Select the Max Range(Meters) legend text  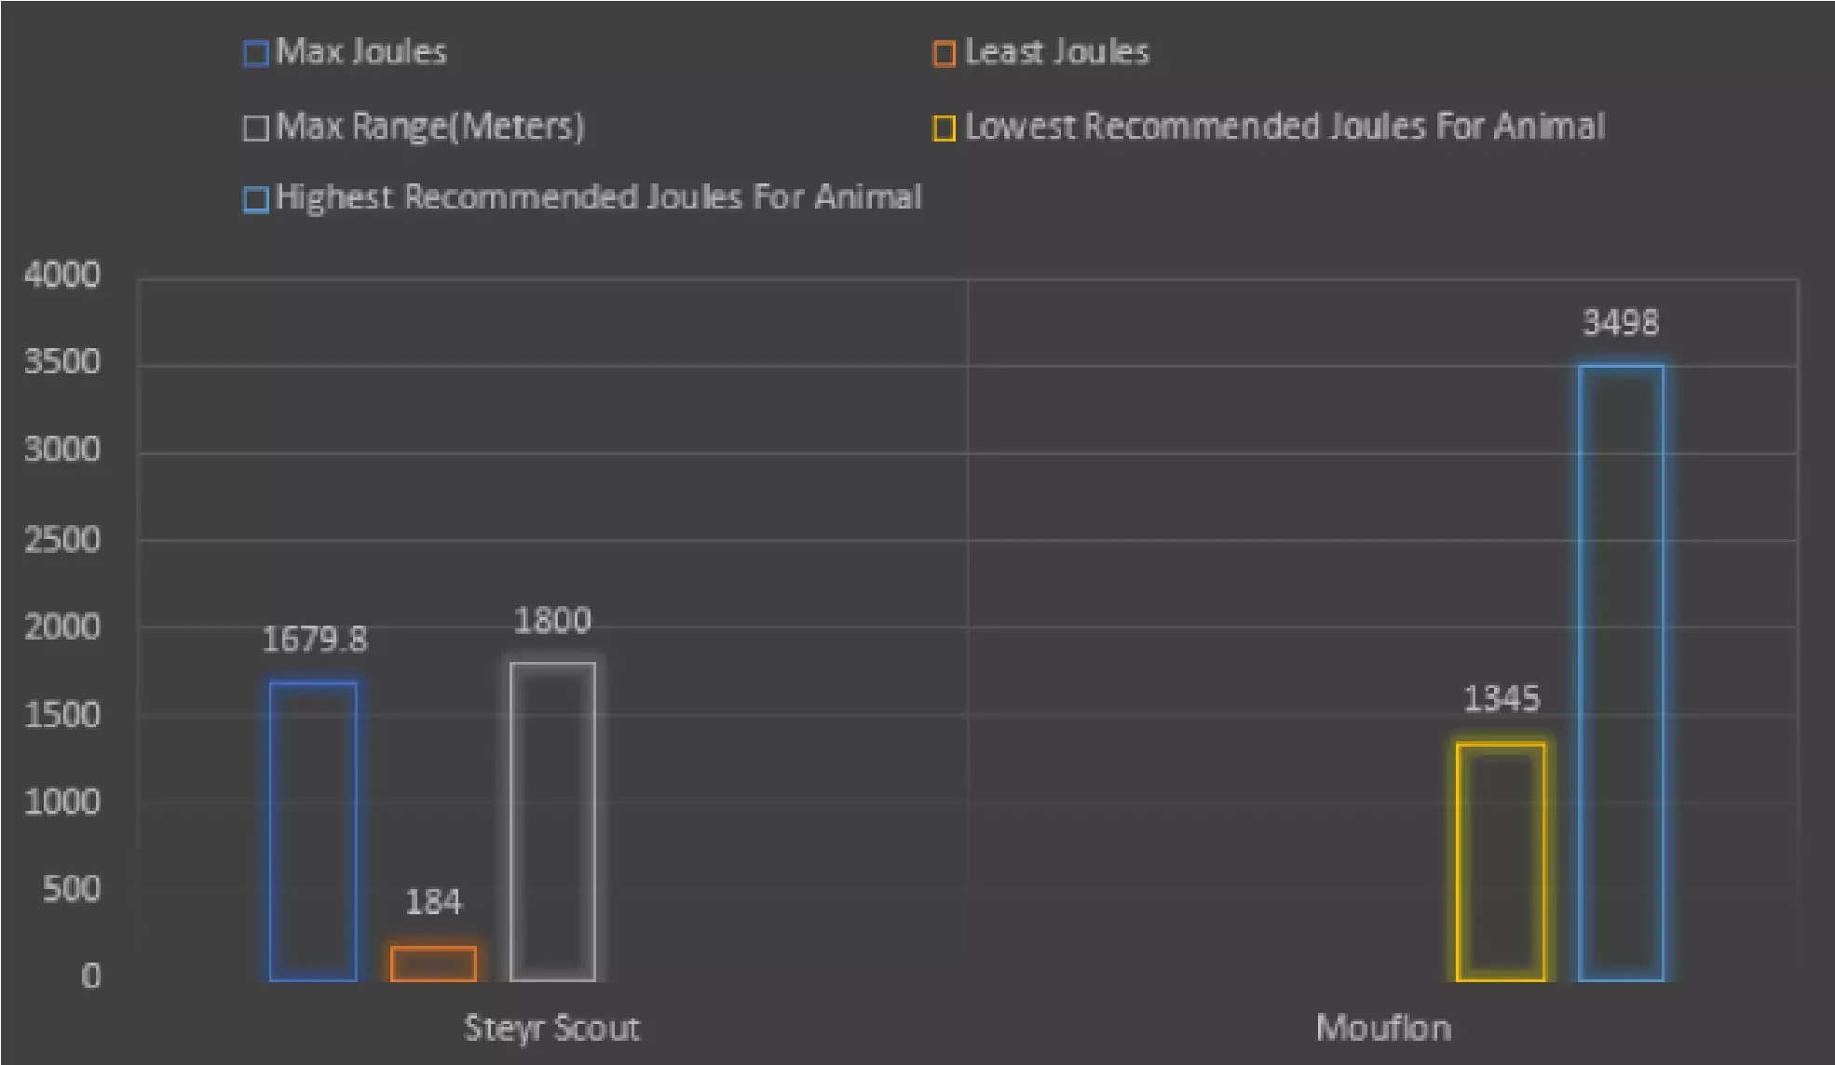point(430,127)
